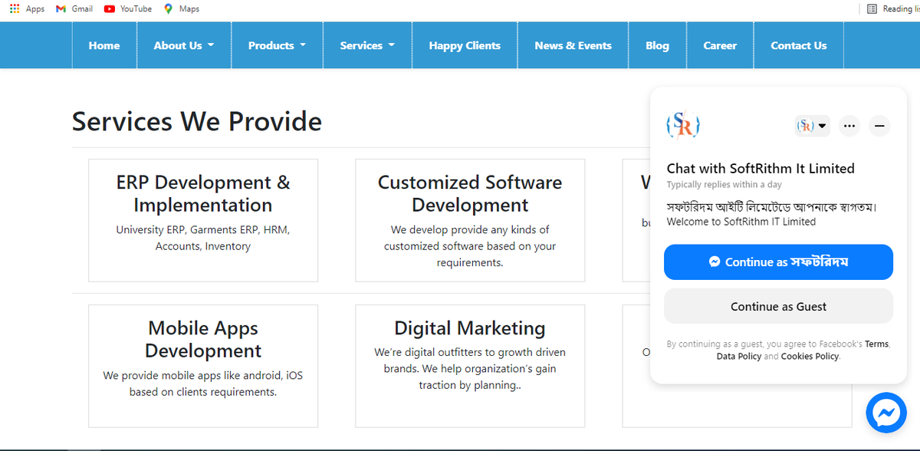Go to the Career page
Viewport: 920px width, 451px height.
pos(720,45)
